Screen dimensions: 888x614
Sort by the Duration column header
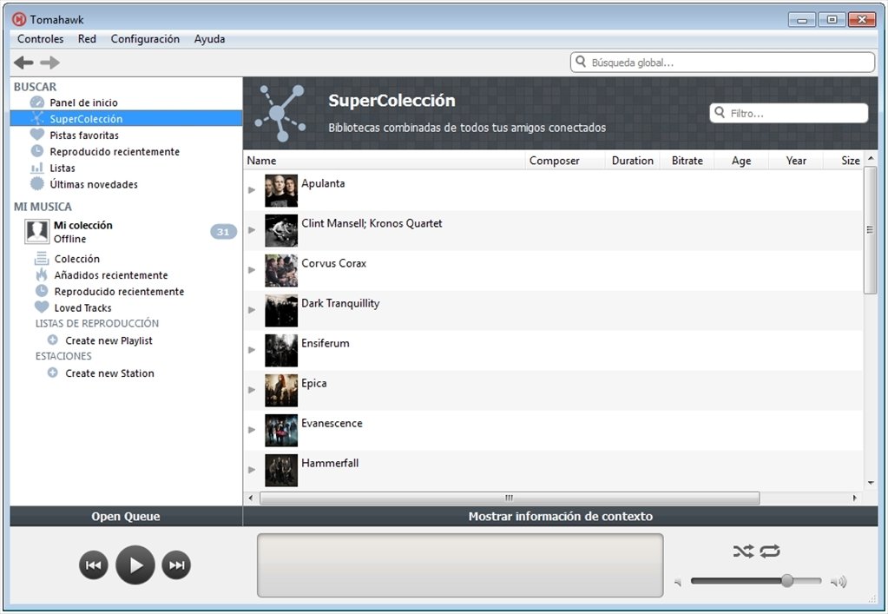pos(633,161)
